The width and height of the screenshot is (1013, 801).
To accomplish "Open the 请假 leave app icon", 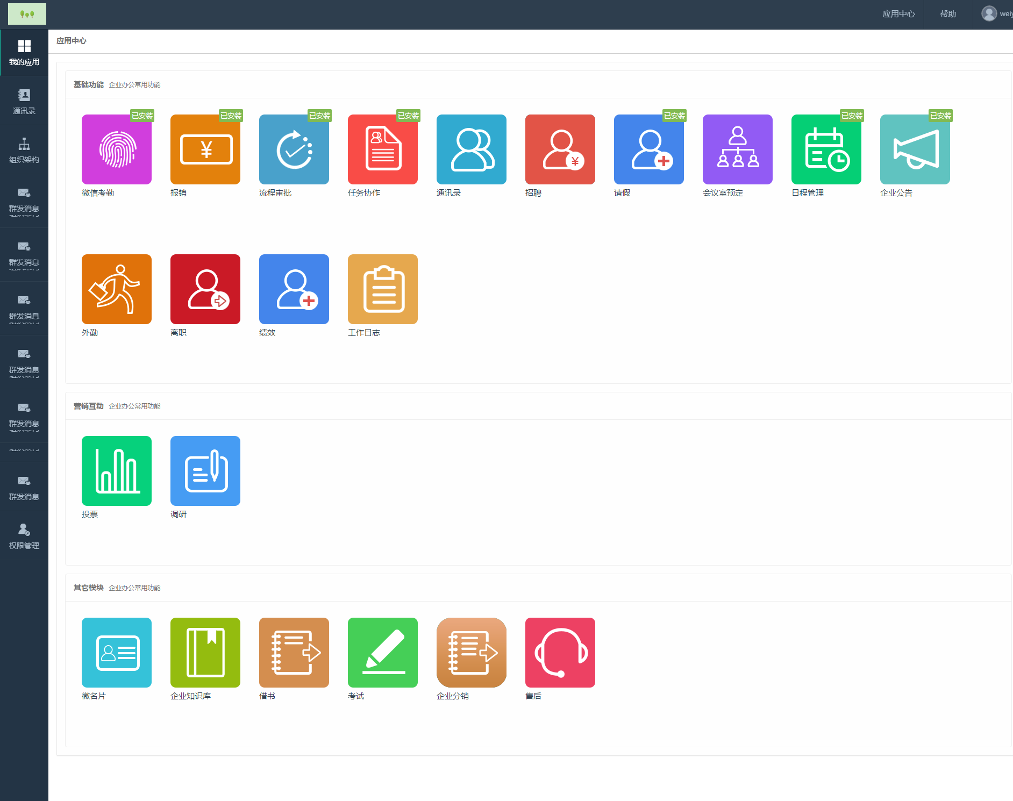I will 649,149.
